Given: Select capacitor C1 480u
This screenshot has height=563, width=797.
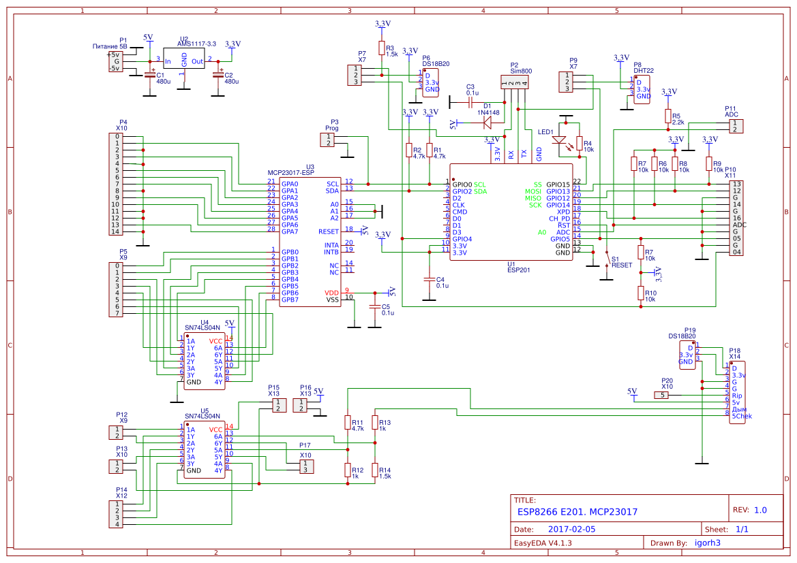Looking at the screenshot, I should pyautogui.click(x=150, y=75).
